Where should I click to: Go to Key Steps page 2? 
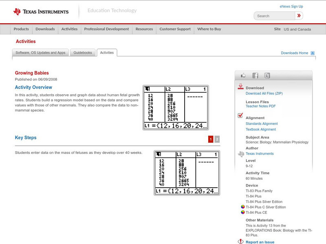pyautogui.click(x=217, y=139)
